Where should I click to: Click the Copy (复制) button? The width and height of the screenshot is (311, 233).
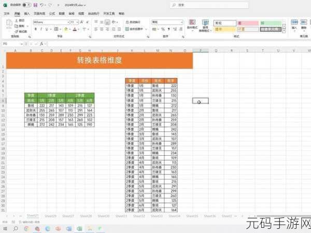pyautogui.click(x=20, y=26)
